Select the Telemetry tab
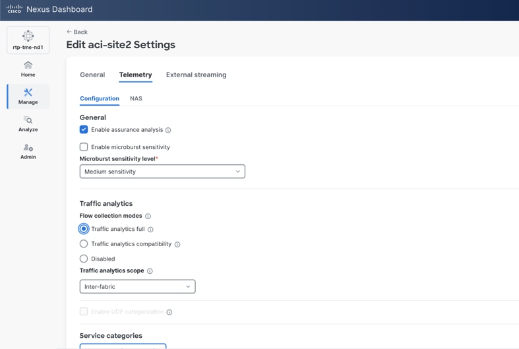 coord(135,75)
